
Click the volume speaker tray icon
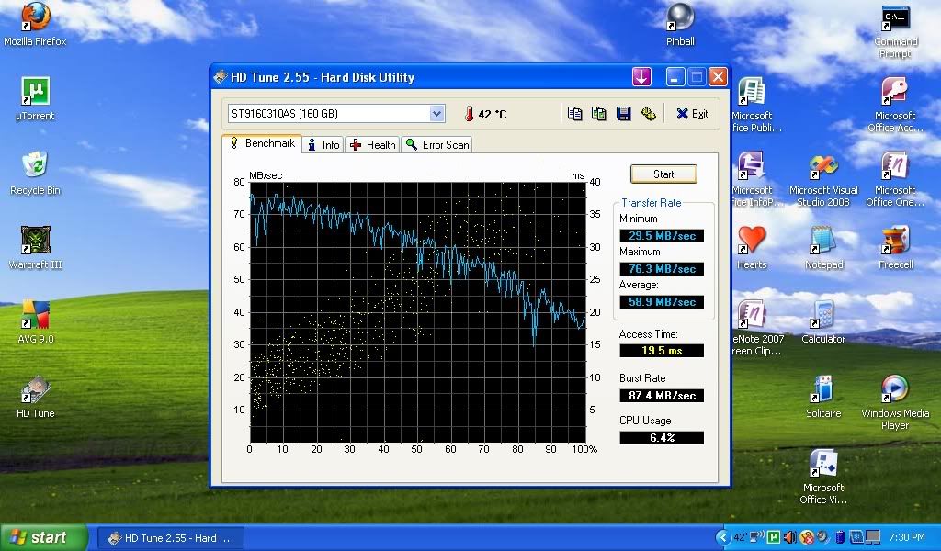pyautogui.click(x=790, y=537)
